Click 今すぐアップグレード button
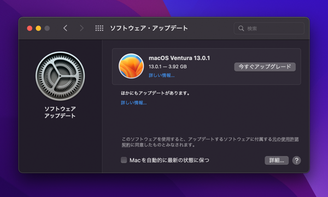 265,67
